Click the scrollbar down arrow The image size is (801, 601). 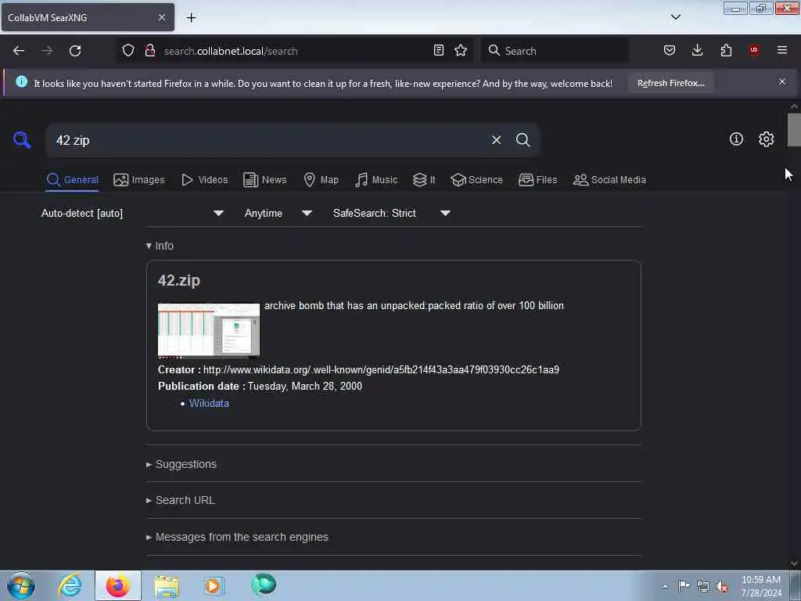pyautogui.click(x=794, y=563)
